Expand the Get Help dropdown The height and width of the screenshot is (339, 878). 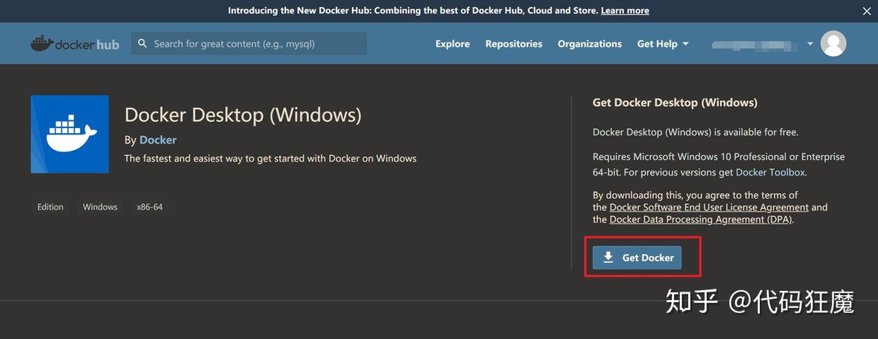(663, 44)
